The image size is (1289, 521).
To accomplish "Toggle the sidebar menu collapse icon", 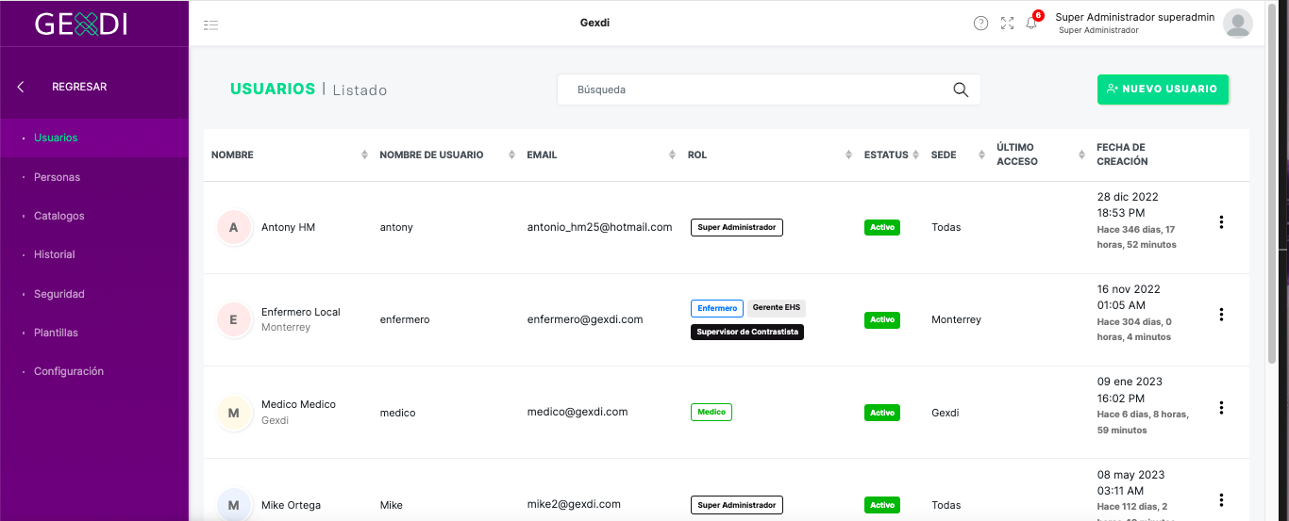I will (211, 24).
